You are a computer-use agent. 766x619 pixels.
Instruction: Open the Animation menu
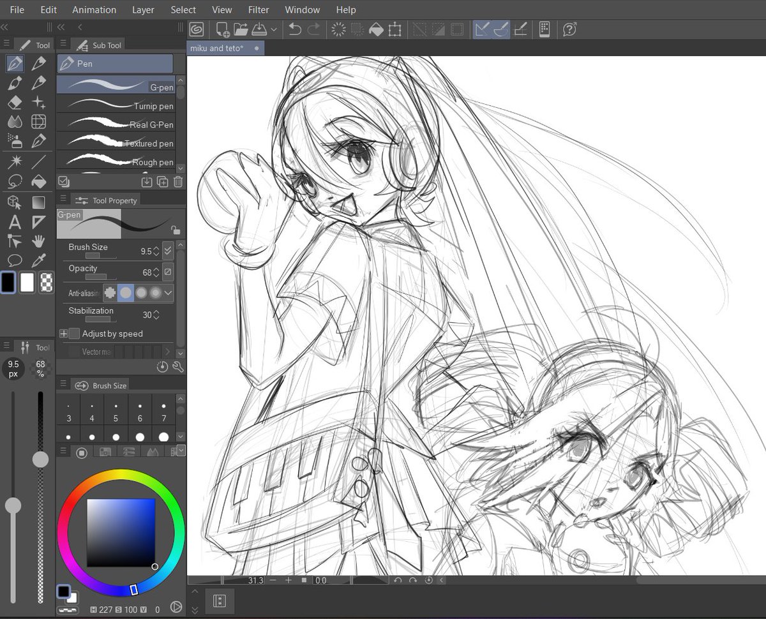click(94, 10)
